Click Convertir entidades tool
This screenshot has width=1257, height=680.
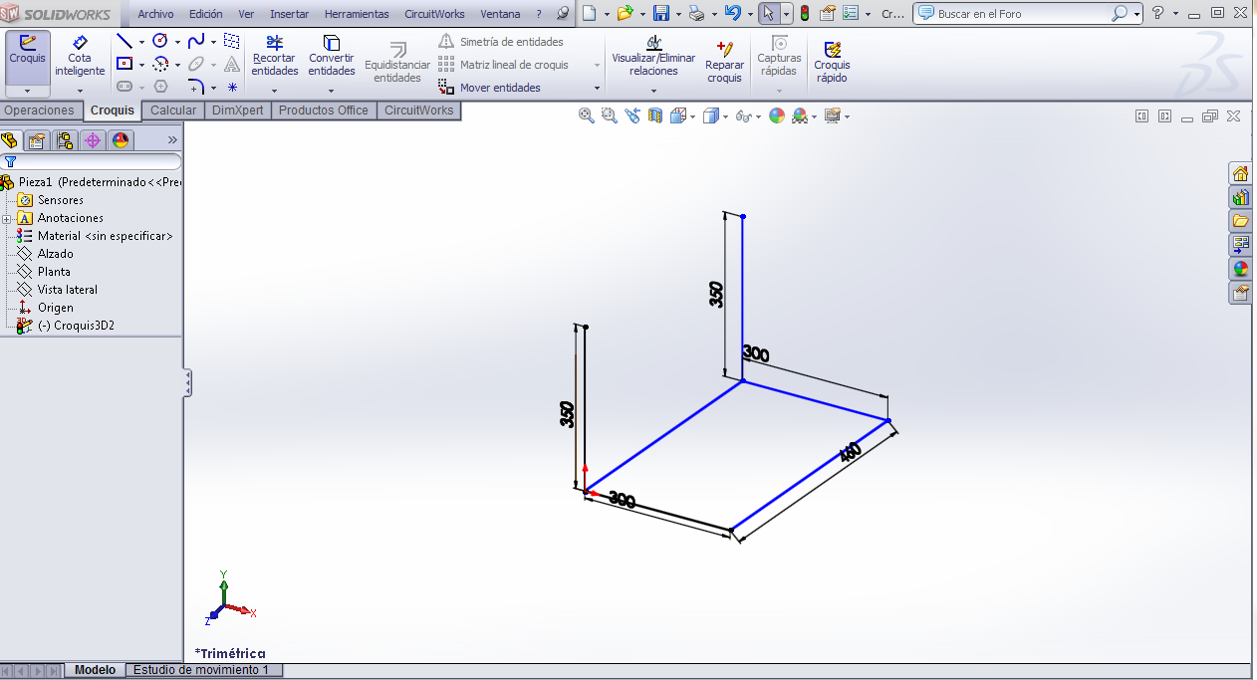click(x=332, y=56)
